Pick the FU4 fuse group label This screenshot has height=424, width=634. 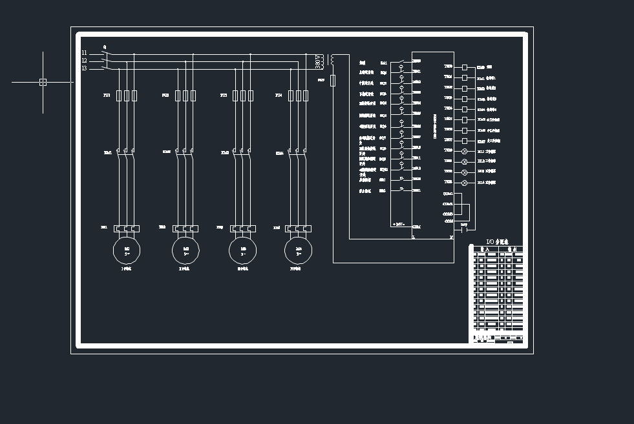279,96
